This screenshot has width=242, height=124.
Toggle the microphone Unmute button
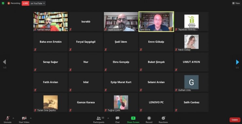8,119
